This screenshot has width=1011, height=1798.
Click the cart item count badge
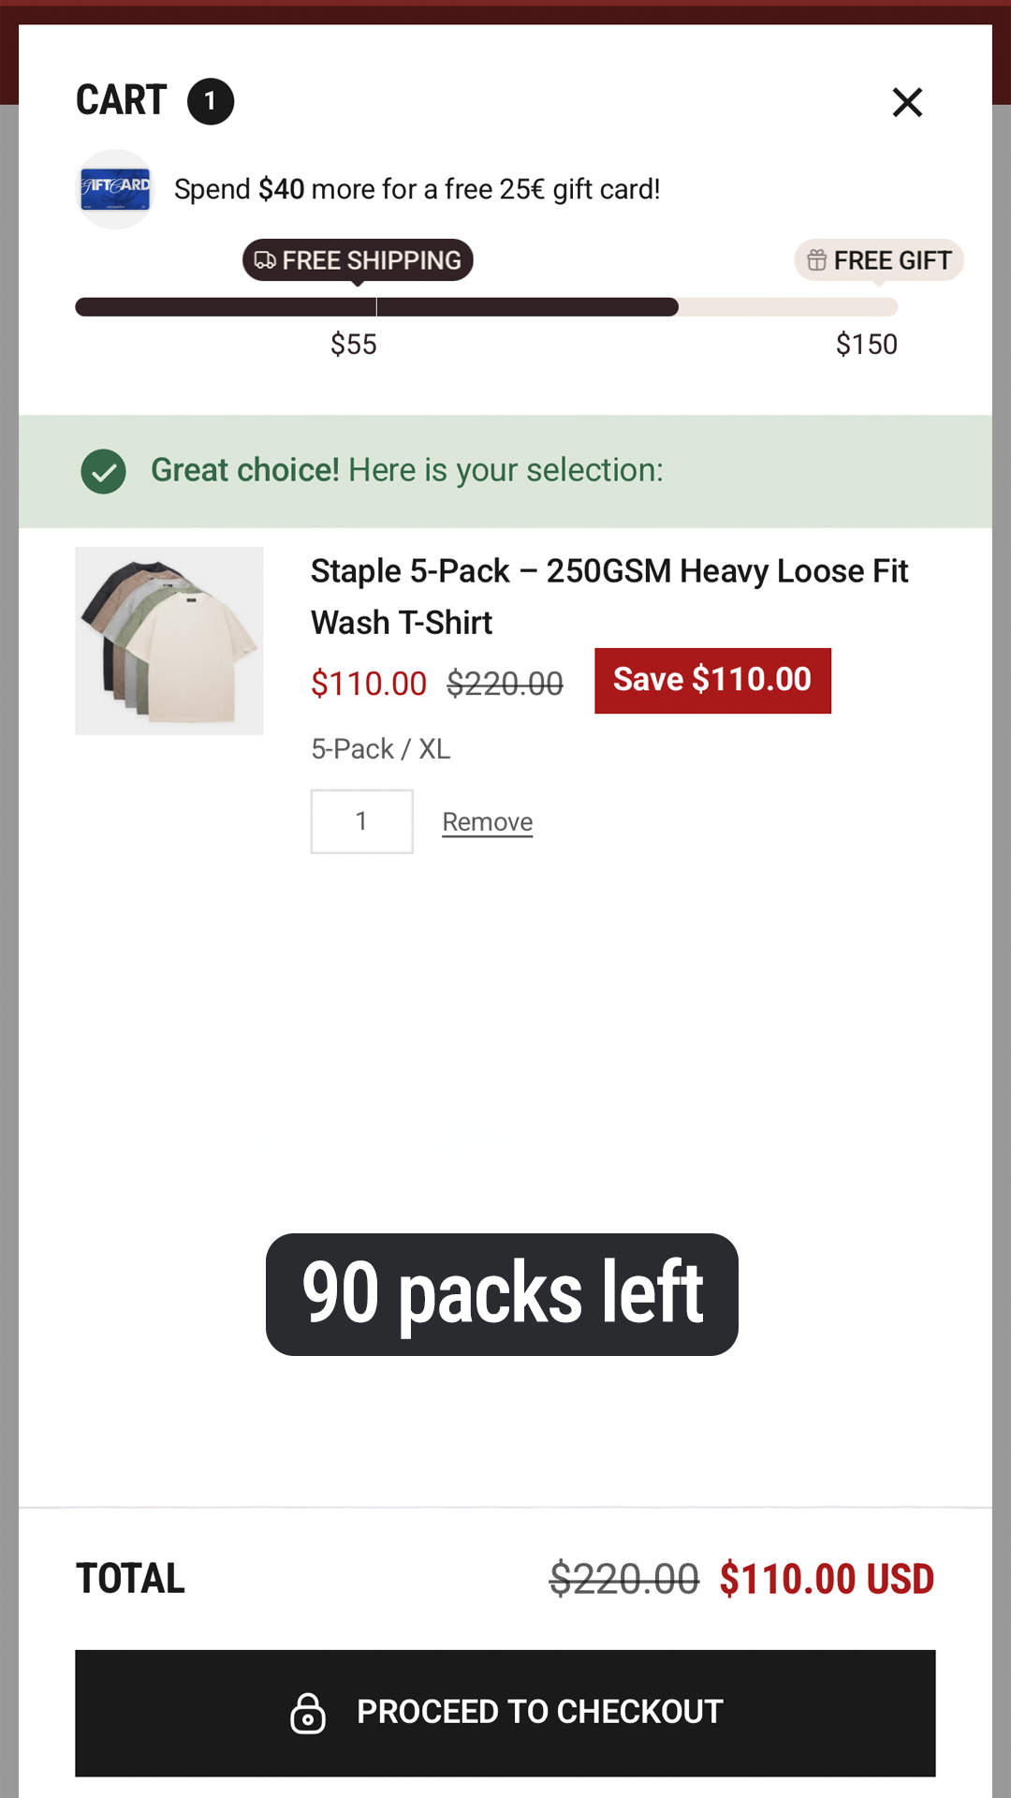pyautogui.click(x=211, y=101)
